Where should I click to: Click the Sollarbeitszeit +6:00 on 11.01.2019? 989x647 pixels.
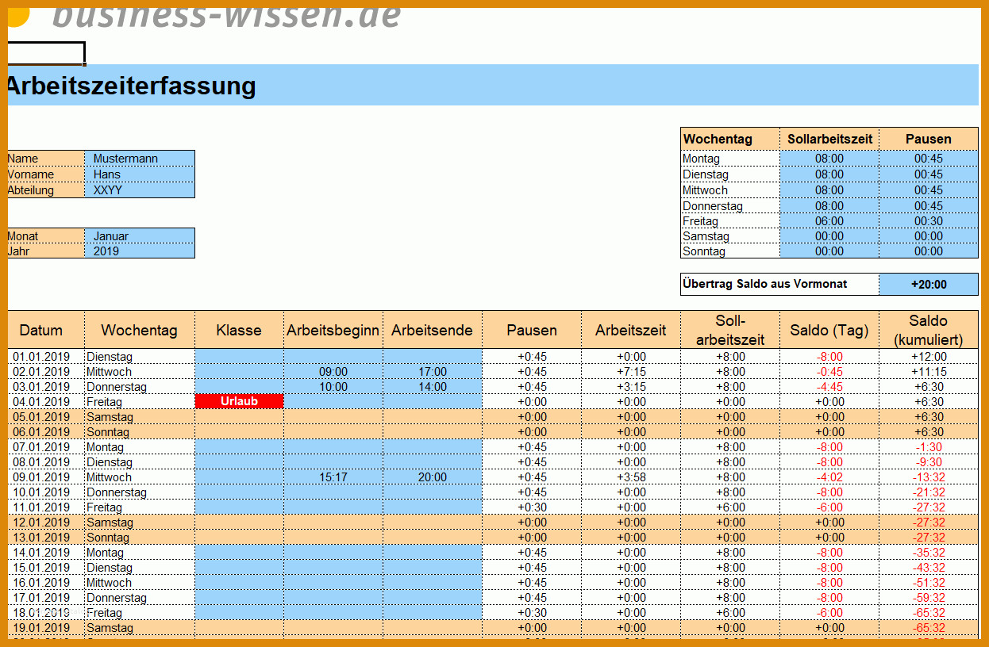pos(730,507)
